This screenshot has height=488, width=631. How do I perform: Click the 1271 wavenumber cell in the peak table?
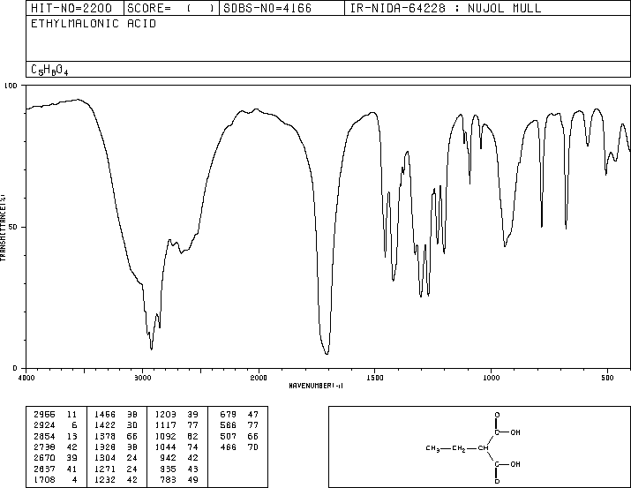[105, 469]
